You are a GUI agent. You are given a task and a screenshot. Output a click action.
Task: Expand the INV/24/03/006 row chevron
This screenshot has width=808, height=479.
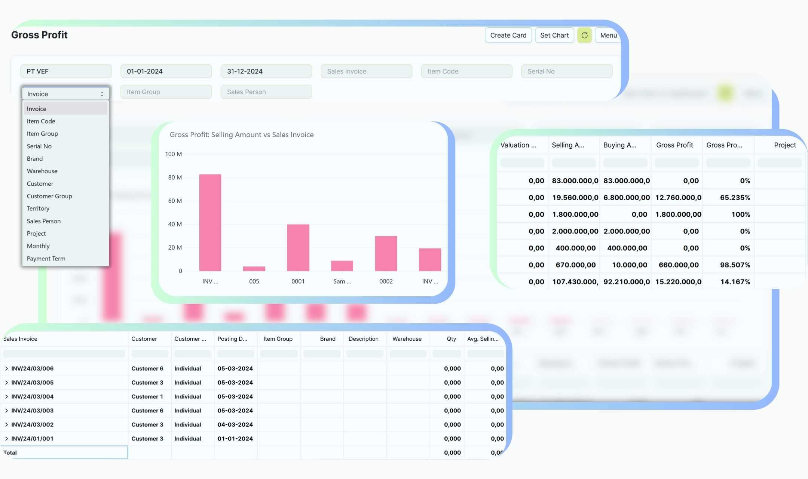pyautogui.click(x=6, y=368)
